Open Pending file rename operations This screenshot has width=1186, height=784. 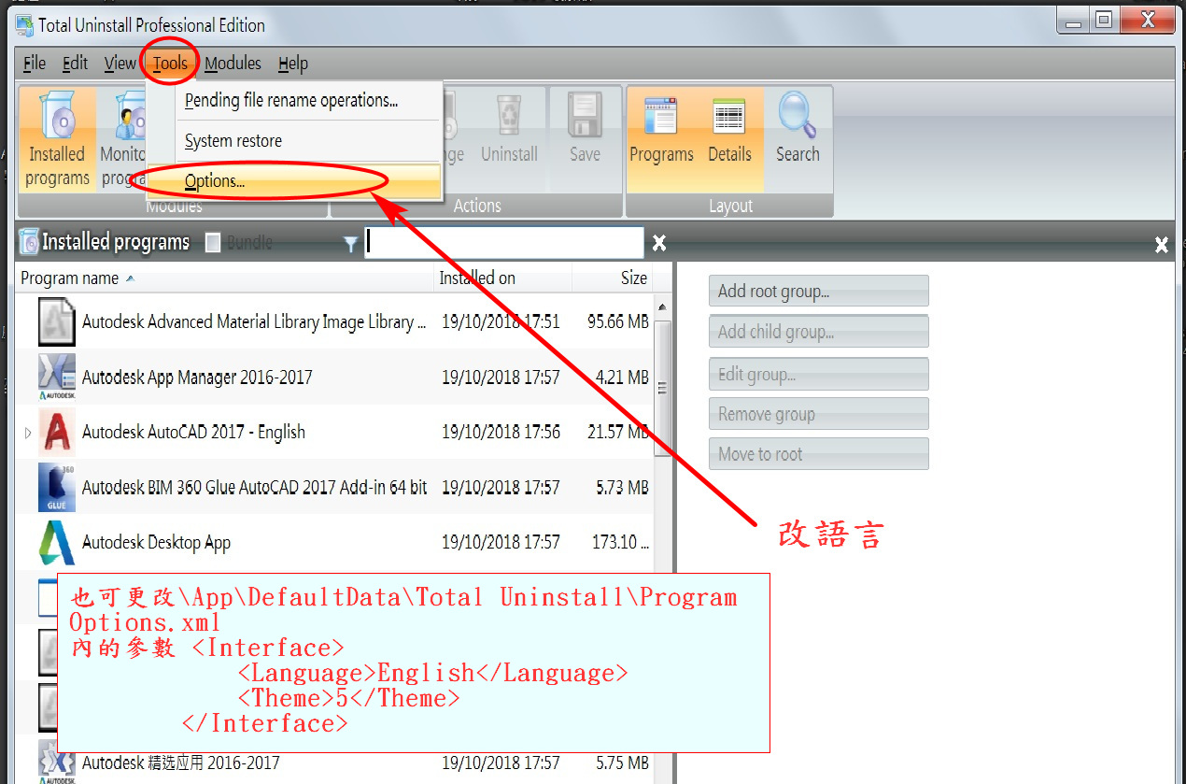click(291, 101)
